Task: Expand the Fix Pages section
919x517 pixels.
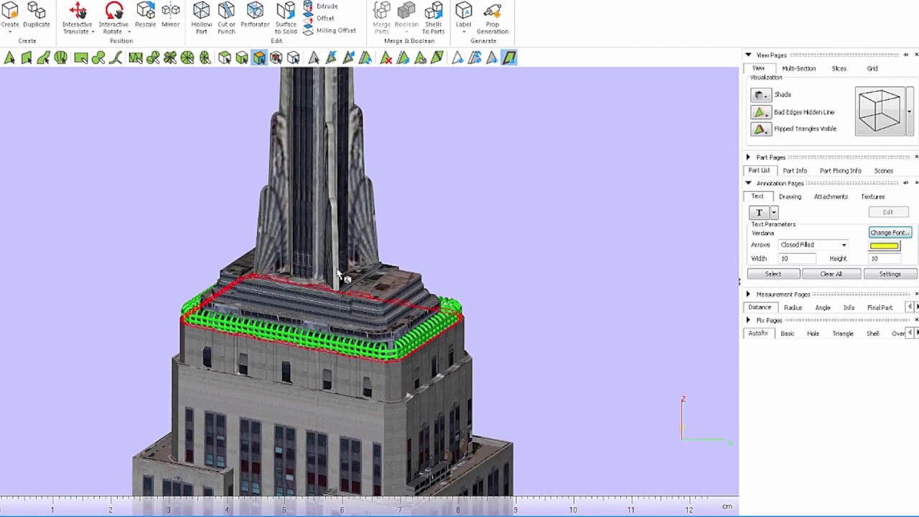Action: pyautogui.click(x=748, y=320)
